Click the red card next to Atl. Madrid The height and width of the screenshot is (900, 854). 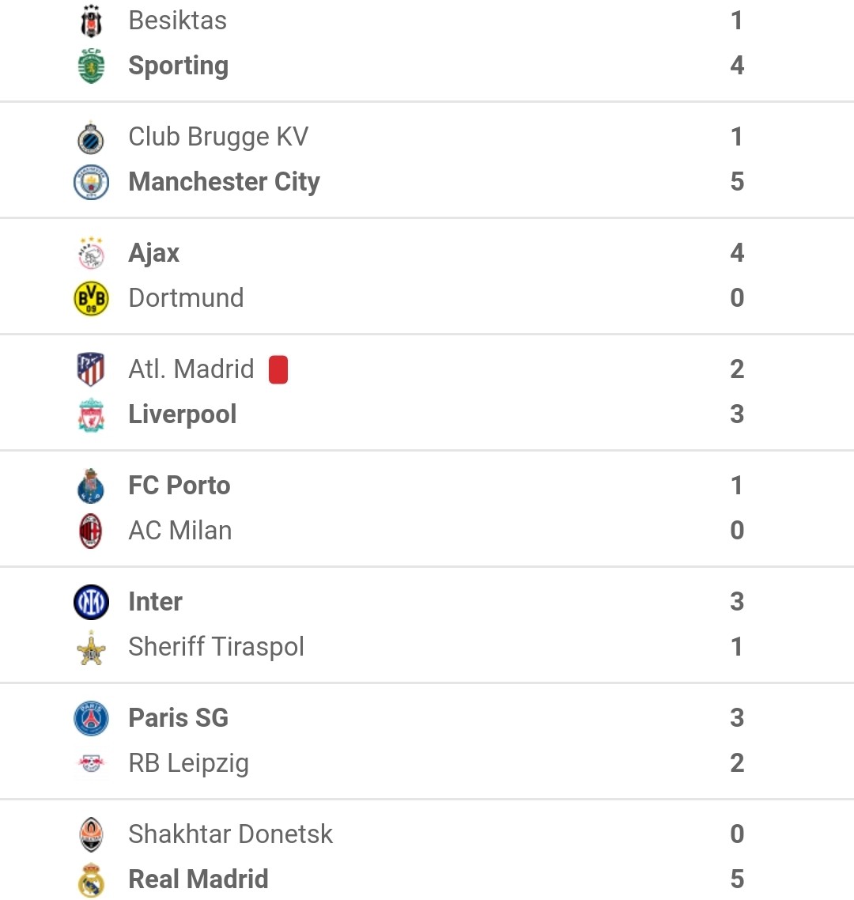(x=278, y=369)
